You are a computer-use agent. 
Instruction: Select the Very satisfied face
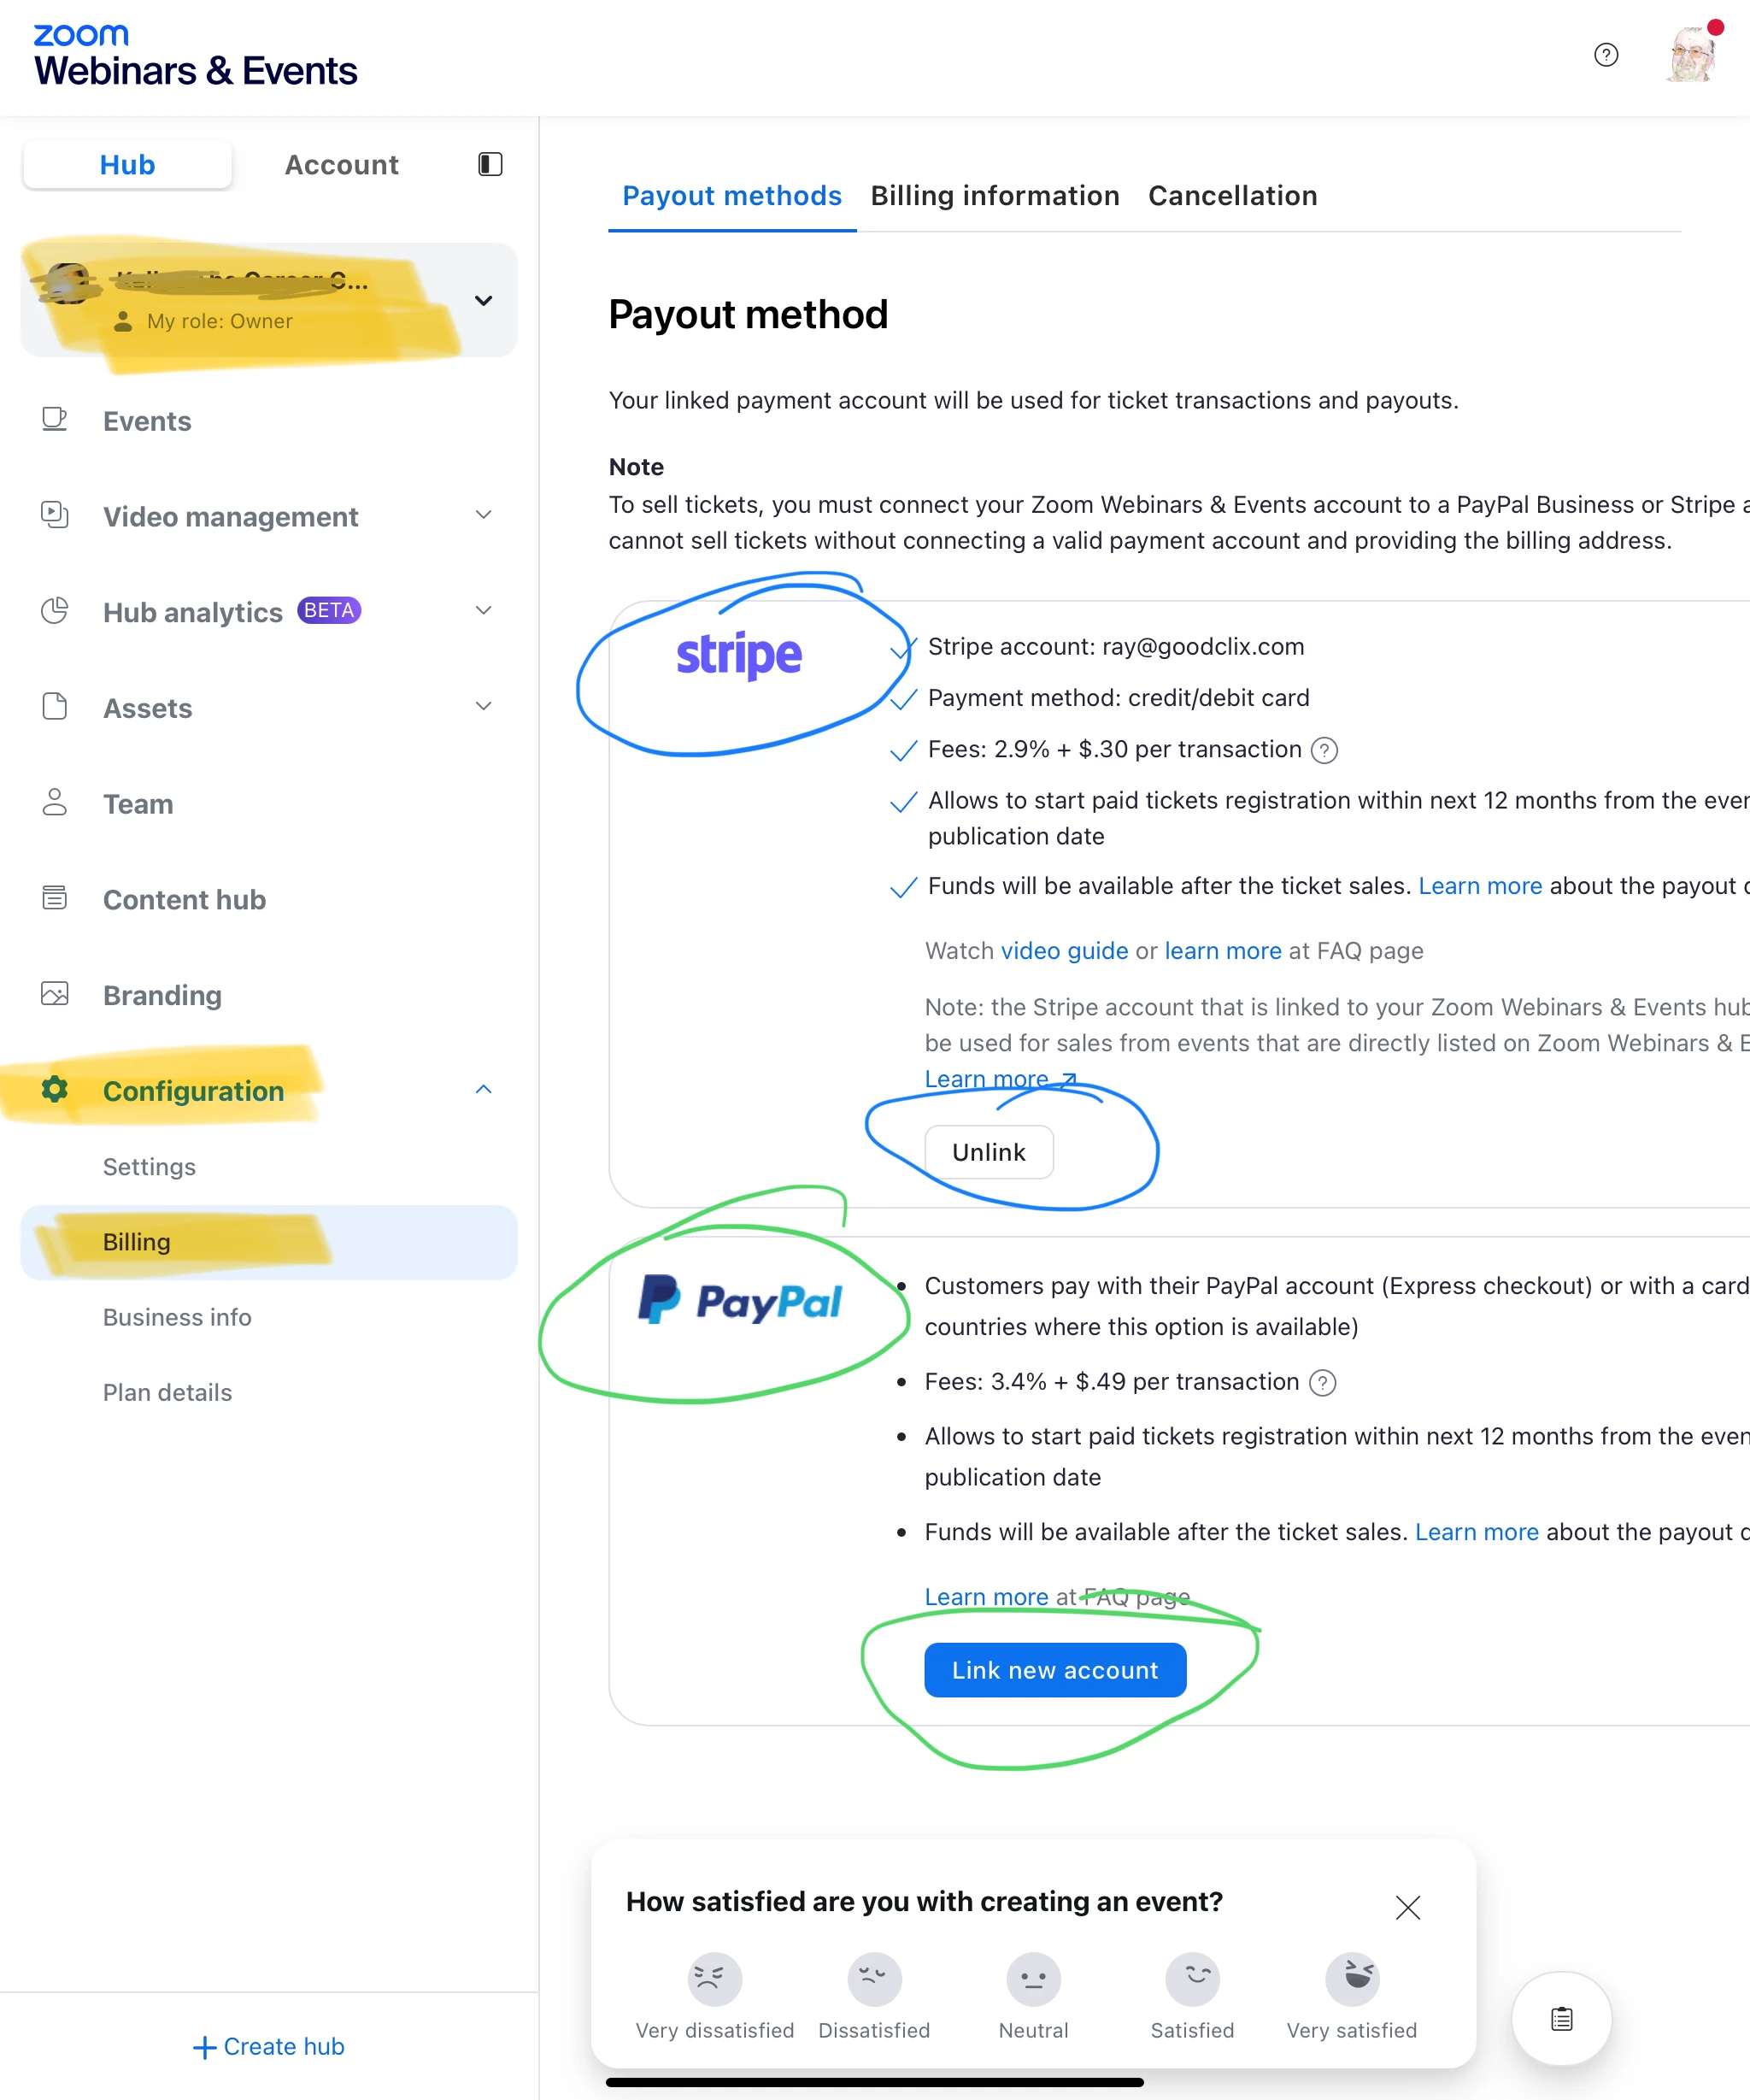1351,1978
